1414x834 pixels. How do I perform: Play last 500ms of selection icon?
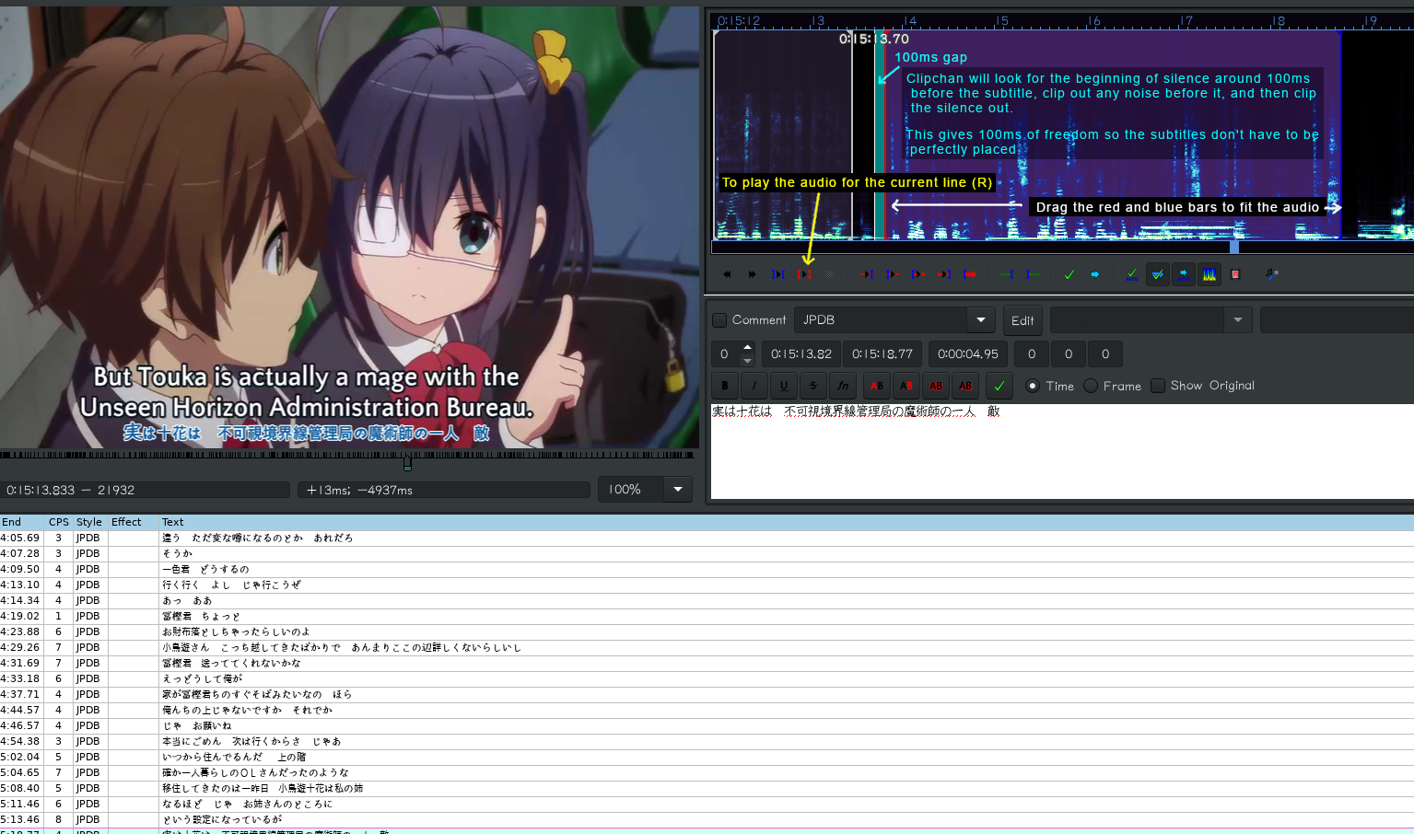coord(944,274)
